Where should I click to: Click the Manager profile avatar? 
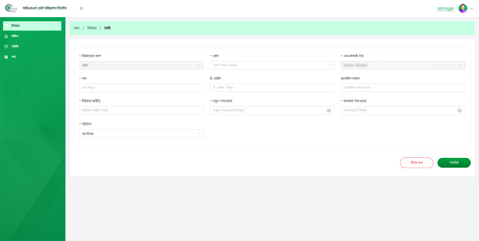463,8
